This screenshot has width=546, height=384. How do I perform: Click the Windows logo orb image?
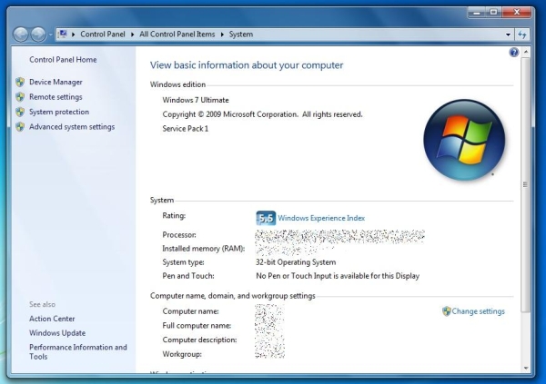(464, 140)
